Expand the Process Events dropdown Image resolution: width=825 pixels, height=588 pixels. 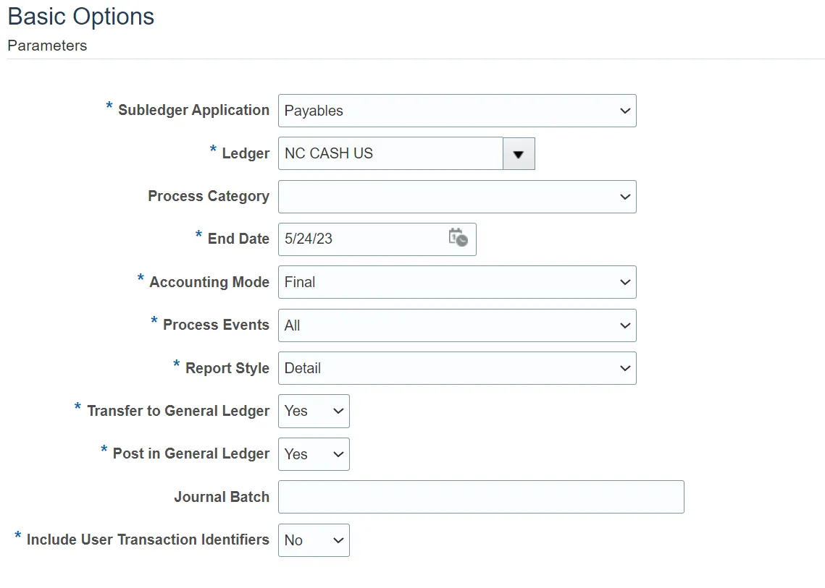coord(457,325)
